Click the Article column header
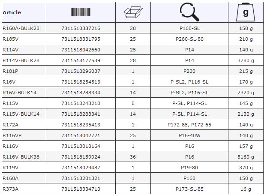This screenshot has width=264, height=195. (x=12, y=12)
